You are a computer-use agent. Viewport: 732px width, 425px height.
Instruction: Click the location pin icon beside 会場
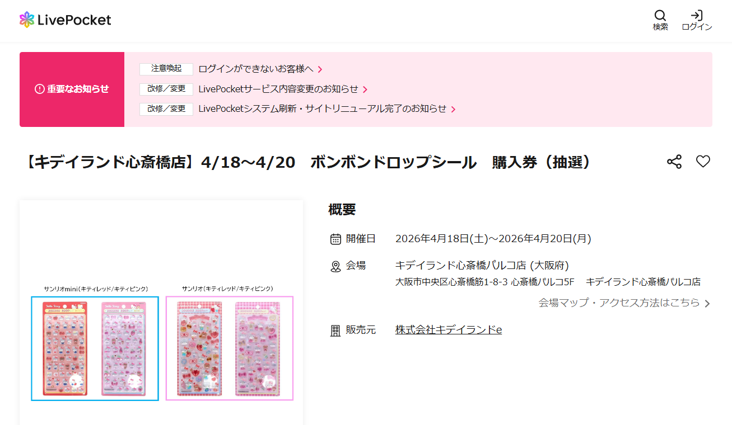coord(335,266)
